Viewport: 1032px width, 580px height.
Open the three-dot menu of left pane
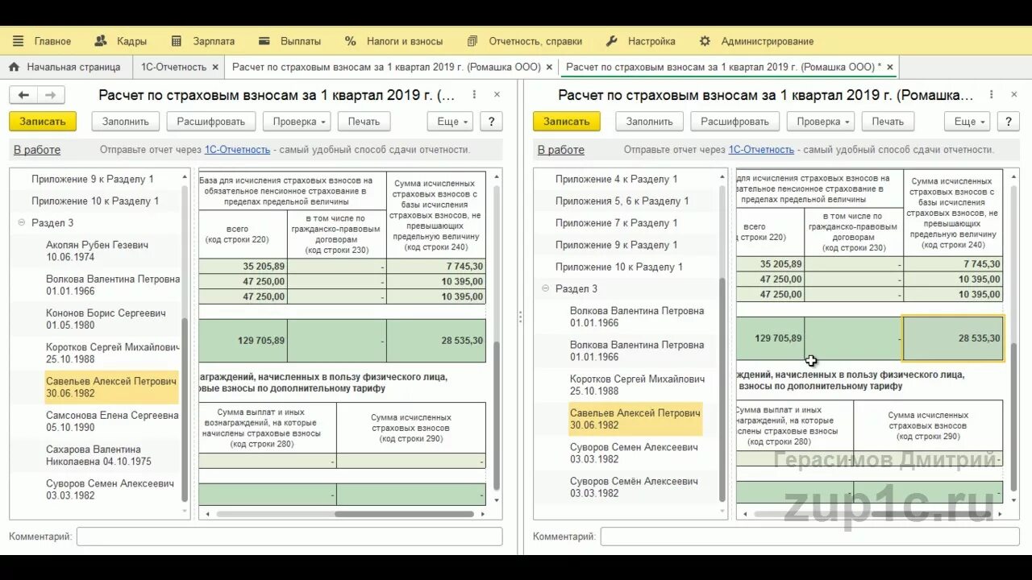474,95
